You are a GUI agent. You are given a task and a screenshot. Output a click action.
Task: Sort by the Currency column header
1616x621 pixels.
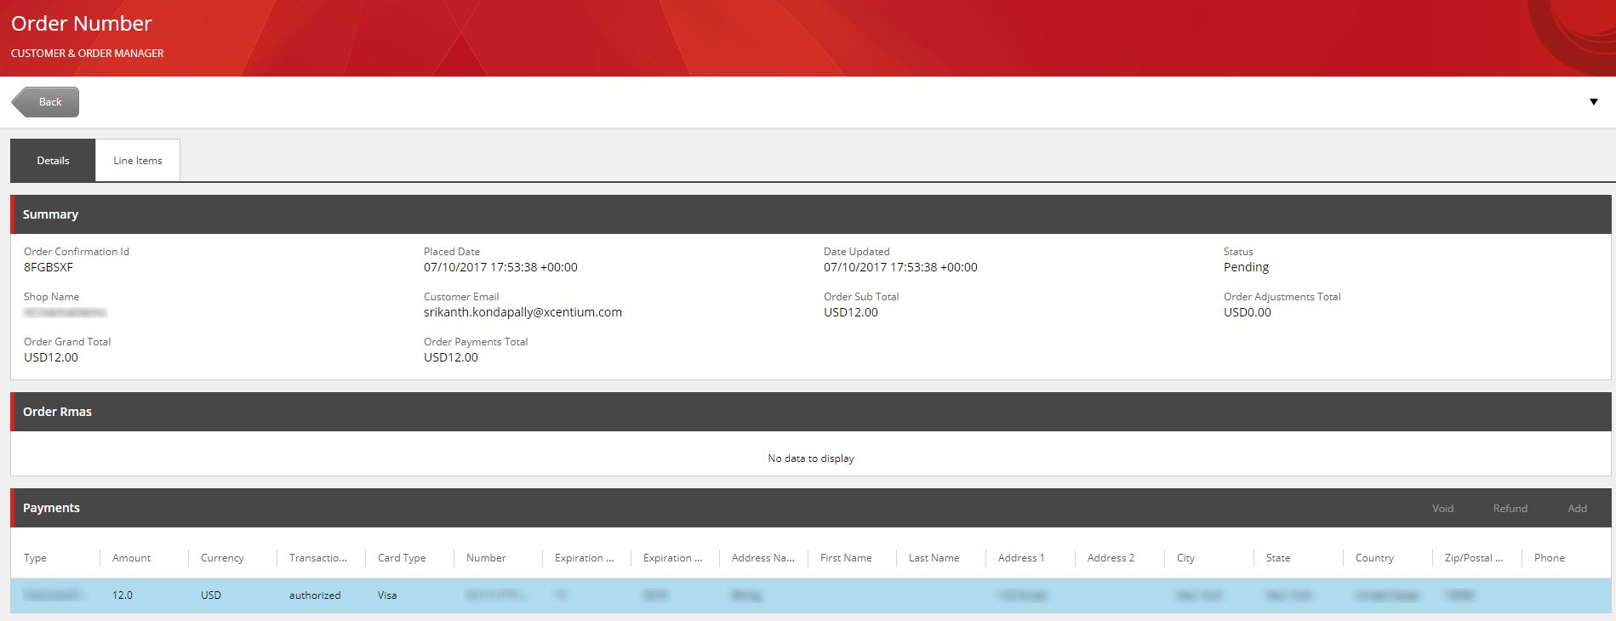222,558
